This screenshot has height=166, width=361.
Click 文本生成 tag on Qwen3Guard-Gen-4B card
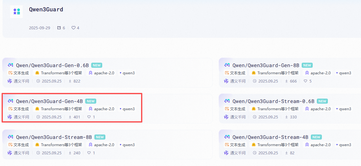click(19, 109)
